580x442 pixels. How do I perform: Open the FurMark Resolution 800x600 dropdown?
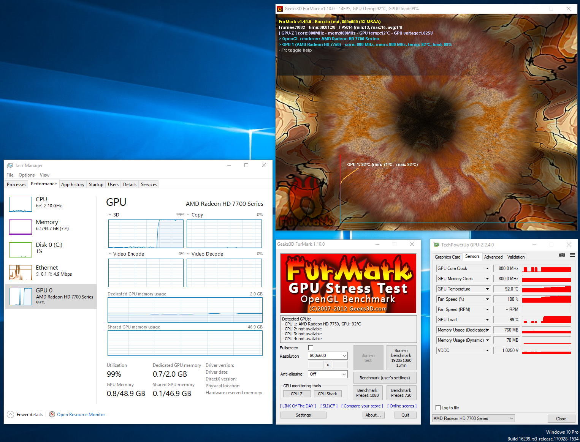point(328,355)
